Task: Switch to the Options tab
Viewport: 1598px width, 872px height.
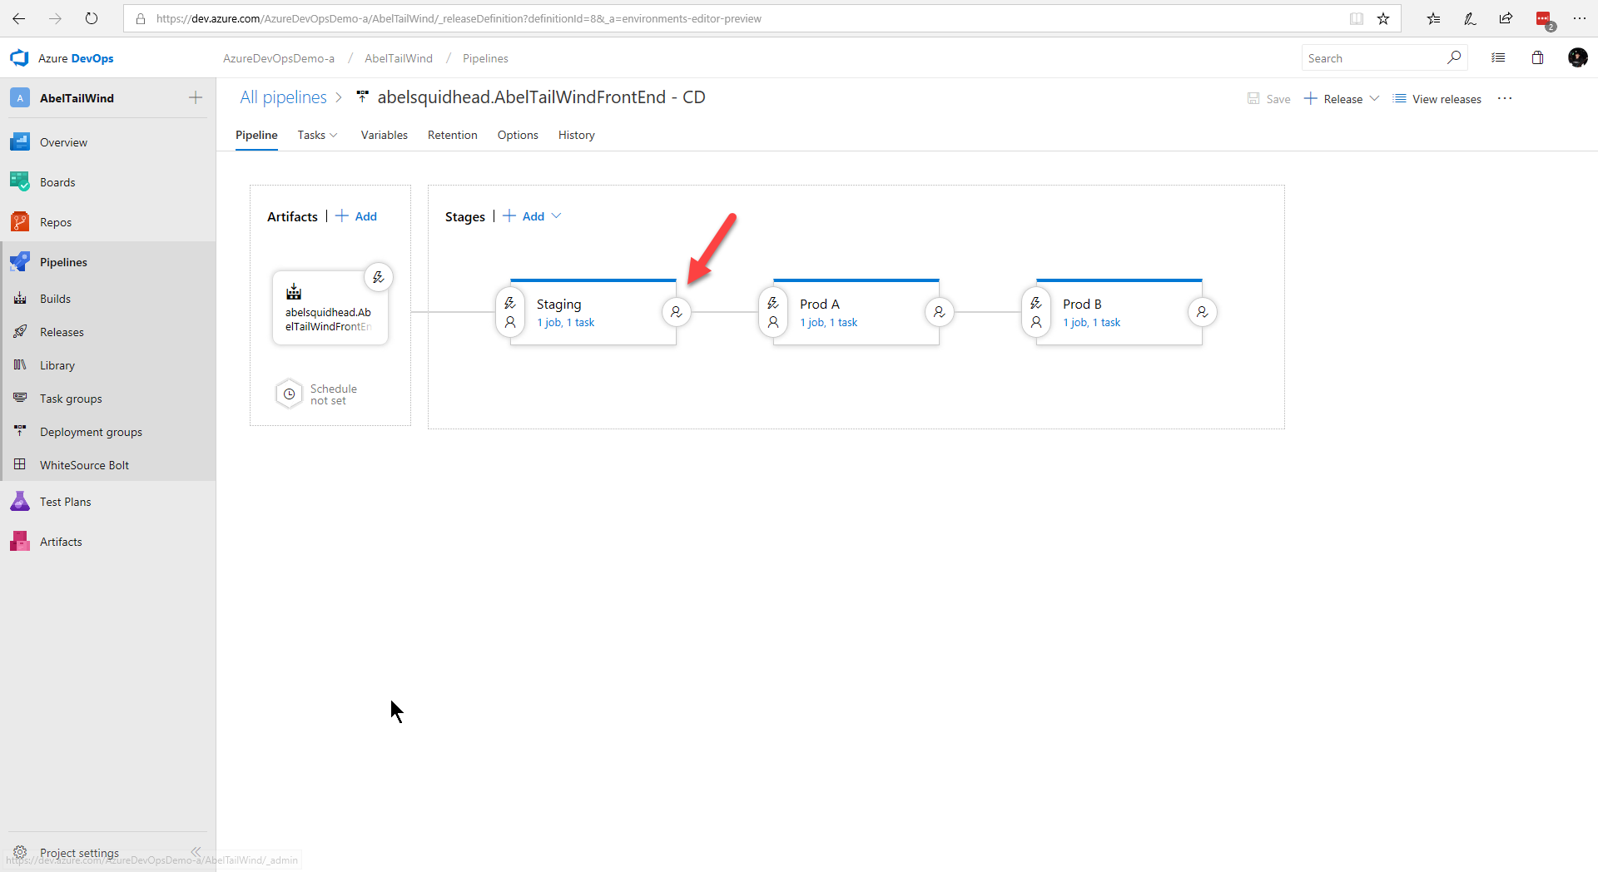Action: tap(518, 135)
